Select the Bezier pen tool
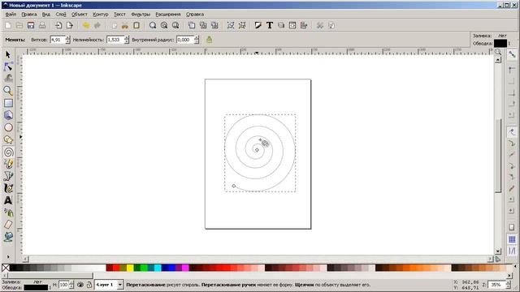 pyautogui.click(x=8, y=176)
